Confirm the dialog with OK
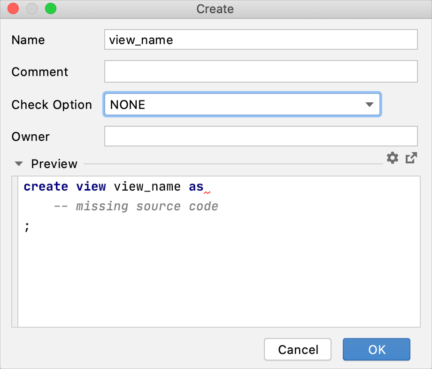The height and width of the screenshot is (369, 432). [x=377, y=349]
